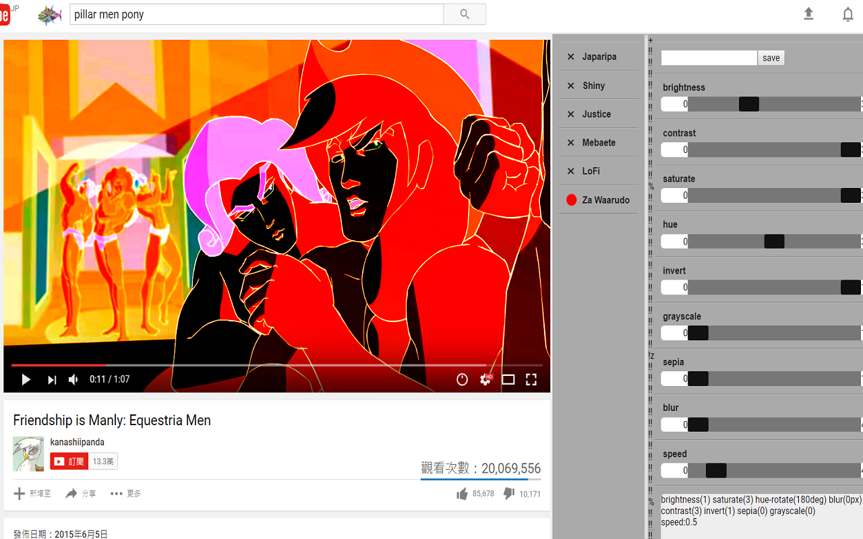Click the red subscribe button
Screen dimensions: 863x539
tap(69, 462)
